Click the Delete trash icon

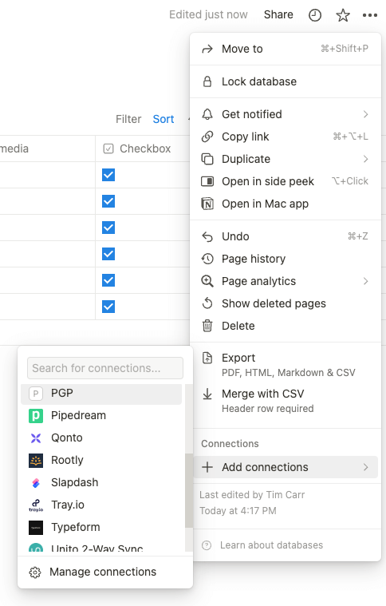207,326
